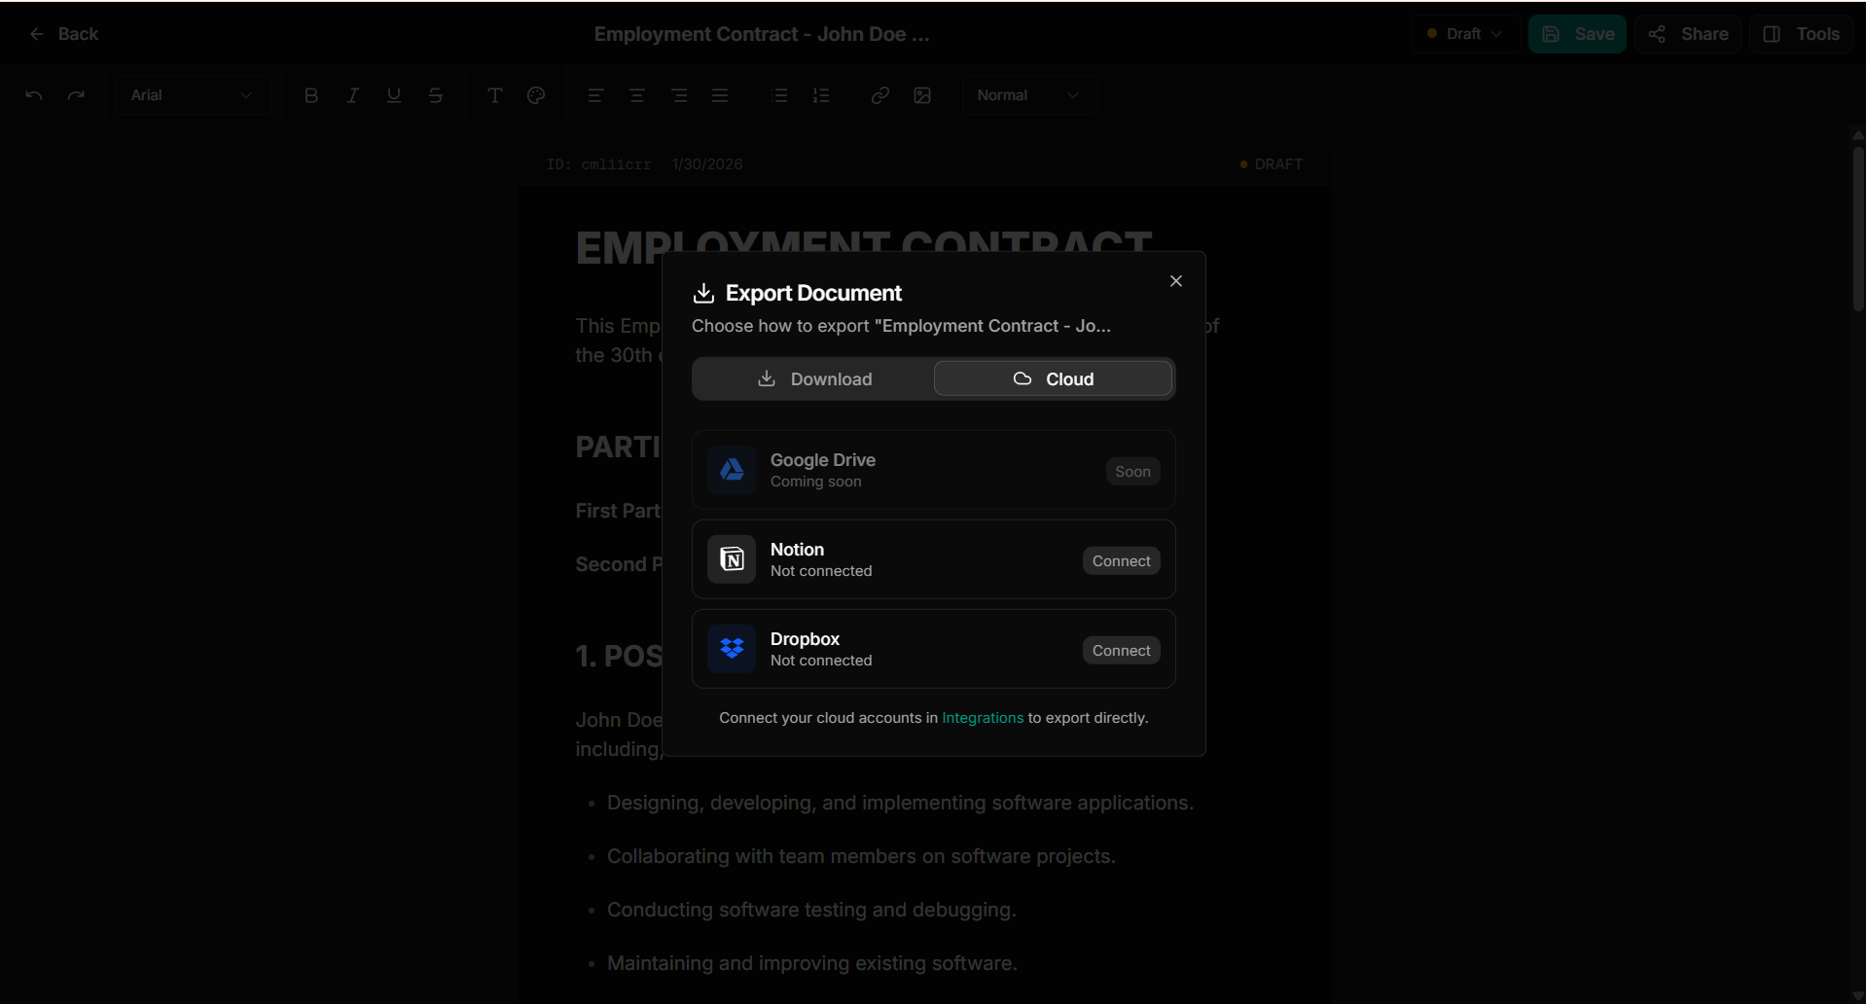
Task: Click the 1/30/2026 date text
Action: (707, 164)
